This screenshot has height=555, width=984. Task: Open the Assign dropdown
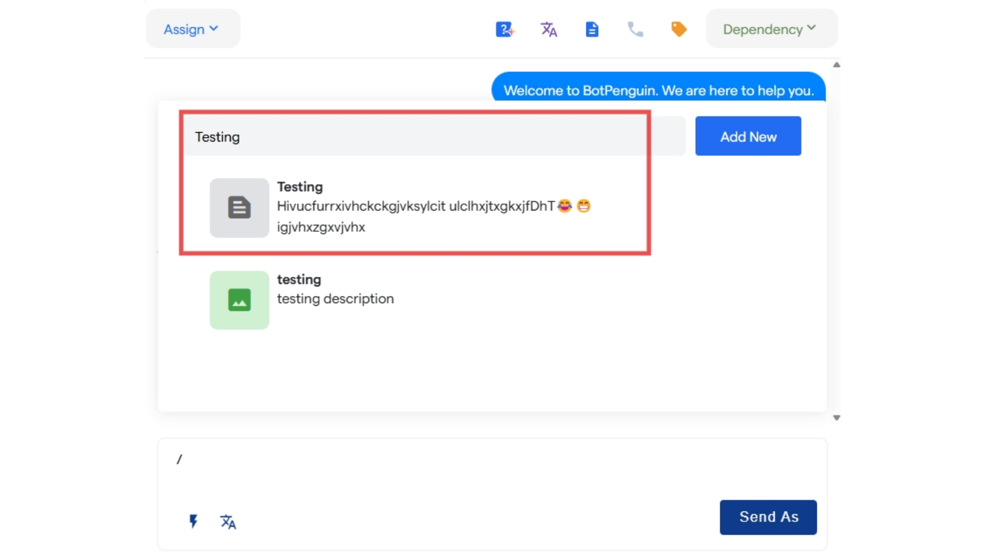coord(192,29)
